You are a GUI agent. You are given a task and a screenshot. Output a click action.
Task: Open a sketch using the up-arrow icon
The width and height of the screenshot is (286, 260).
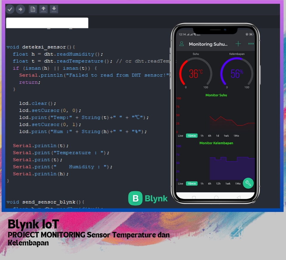point(43,9)
